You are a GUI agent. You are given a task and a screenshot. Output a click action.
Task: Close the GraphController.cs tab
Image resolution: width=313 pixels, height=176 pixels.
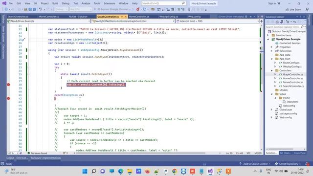tap(126, 17)
